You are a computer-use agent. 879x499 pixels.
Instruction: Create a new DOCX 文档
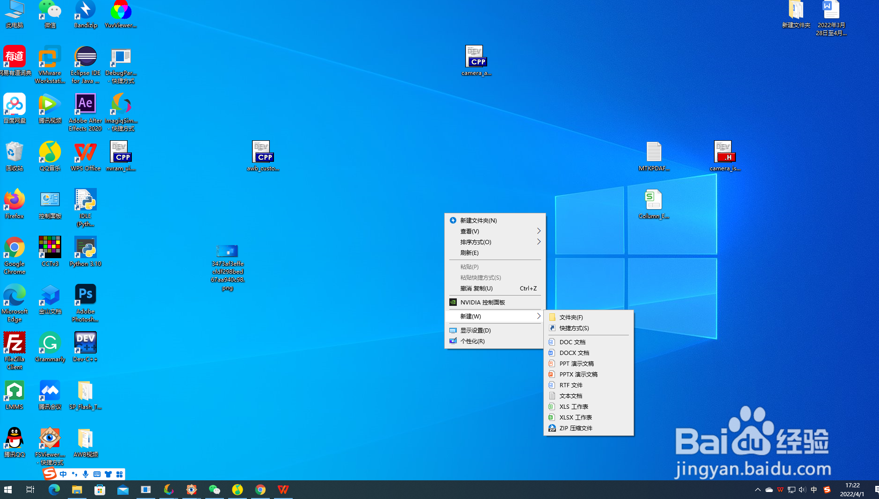coord(589,353)
